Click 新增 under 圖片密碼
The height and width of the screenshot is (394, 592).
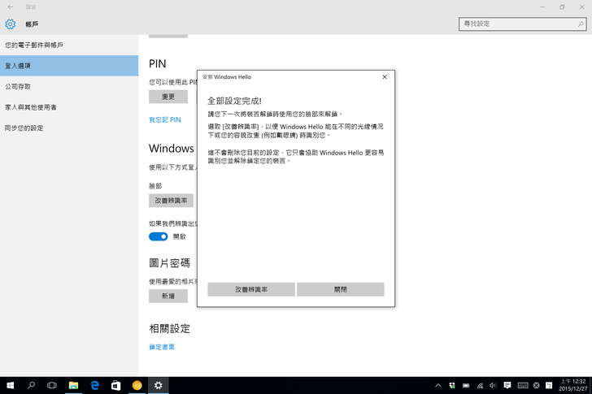pyautogui.click(x=168, y=297)
